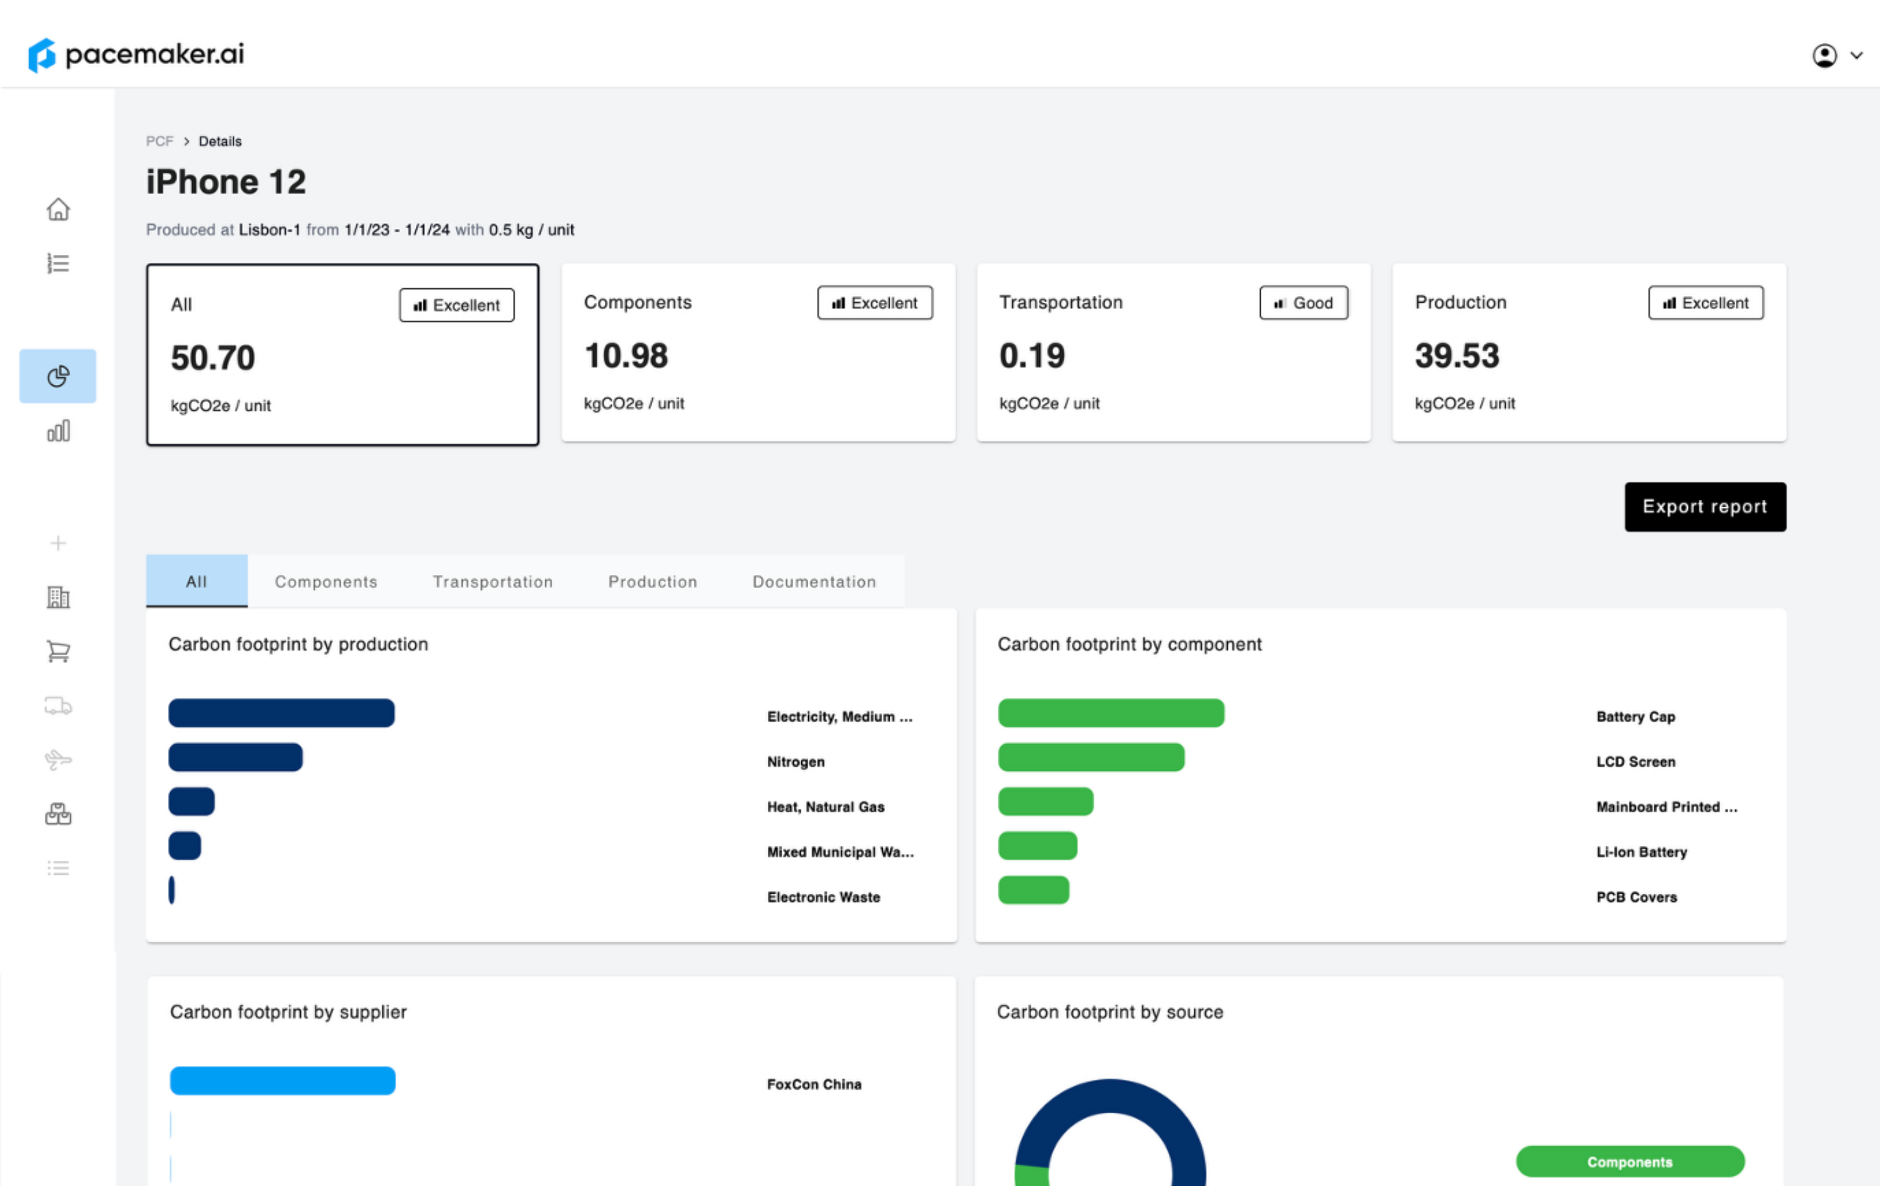
Task: Click the 'Nitrogen' label
Action: click(796, 762)
